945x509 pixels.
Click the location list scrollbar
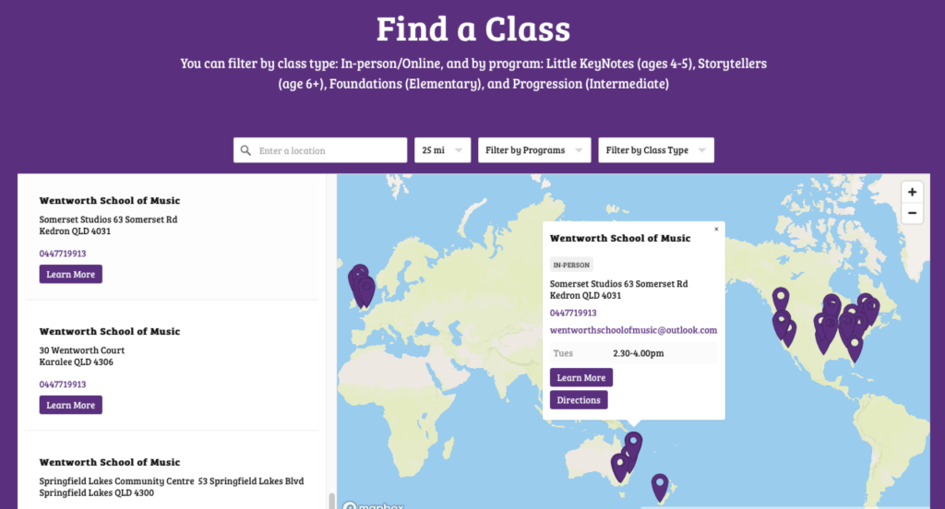tap(330, 501)
